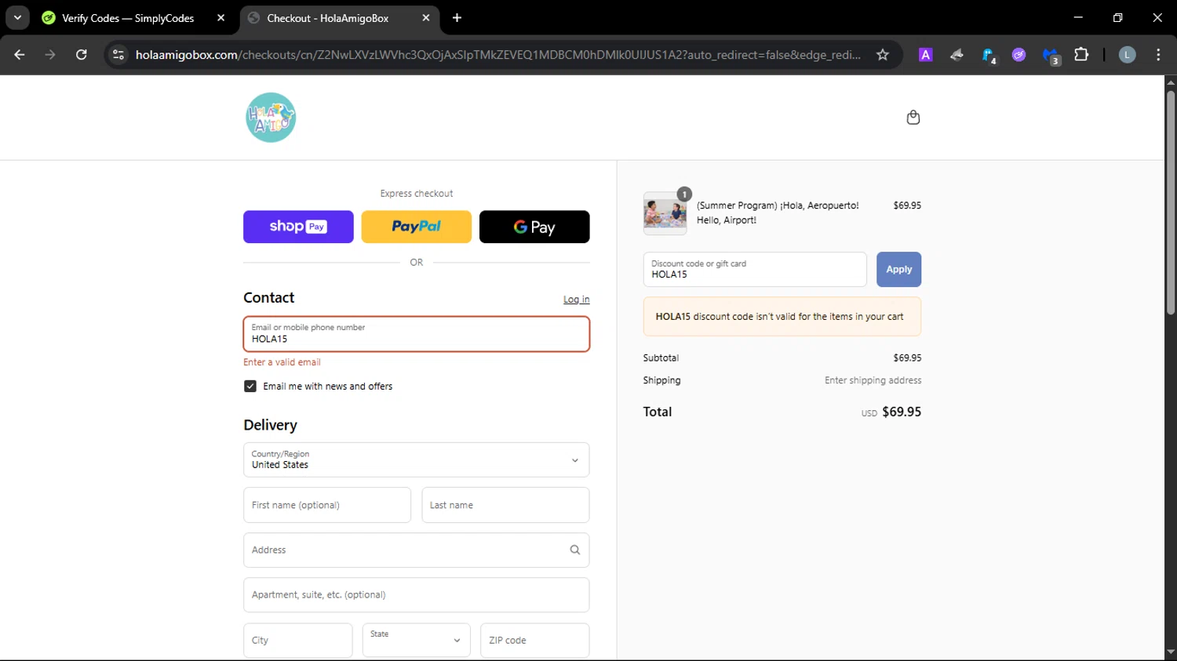Expand the Country/Region dropdown

click(417, 460)
